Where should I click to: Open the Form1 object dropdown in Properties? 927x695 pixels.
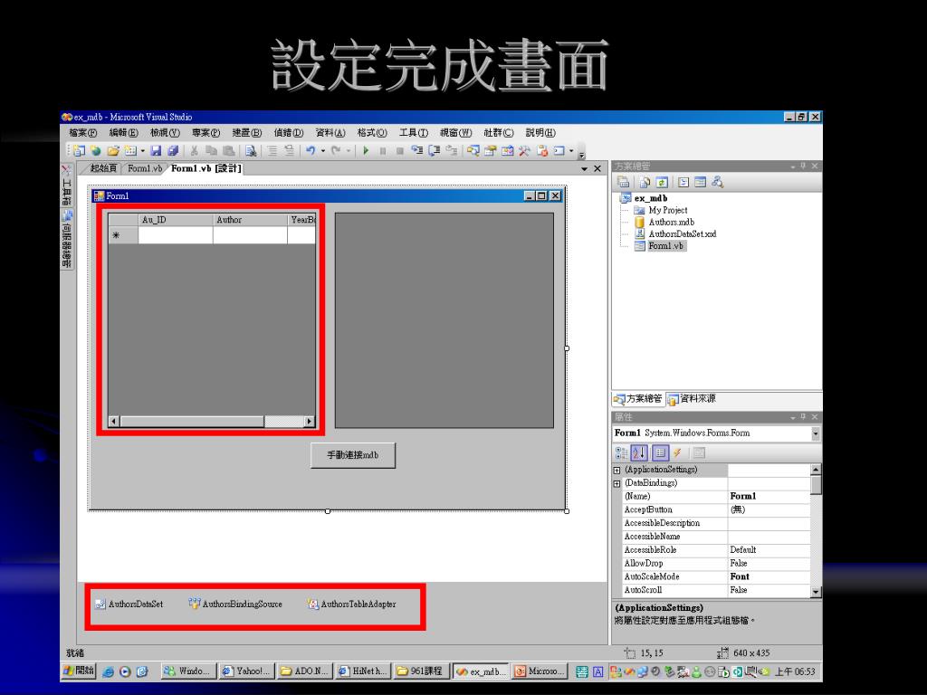pyautogui.click(x=816, y=433)
